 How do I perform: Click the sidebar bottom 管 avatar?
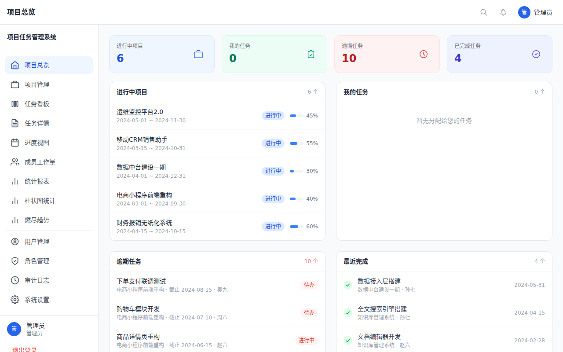(x=14, y=329)
